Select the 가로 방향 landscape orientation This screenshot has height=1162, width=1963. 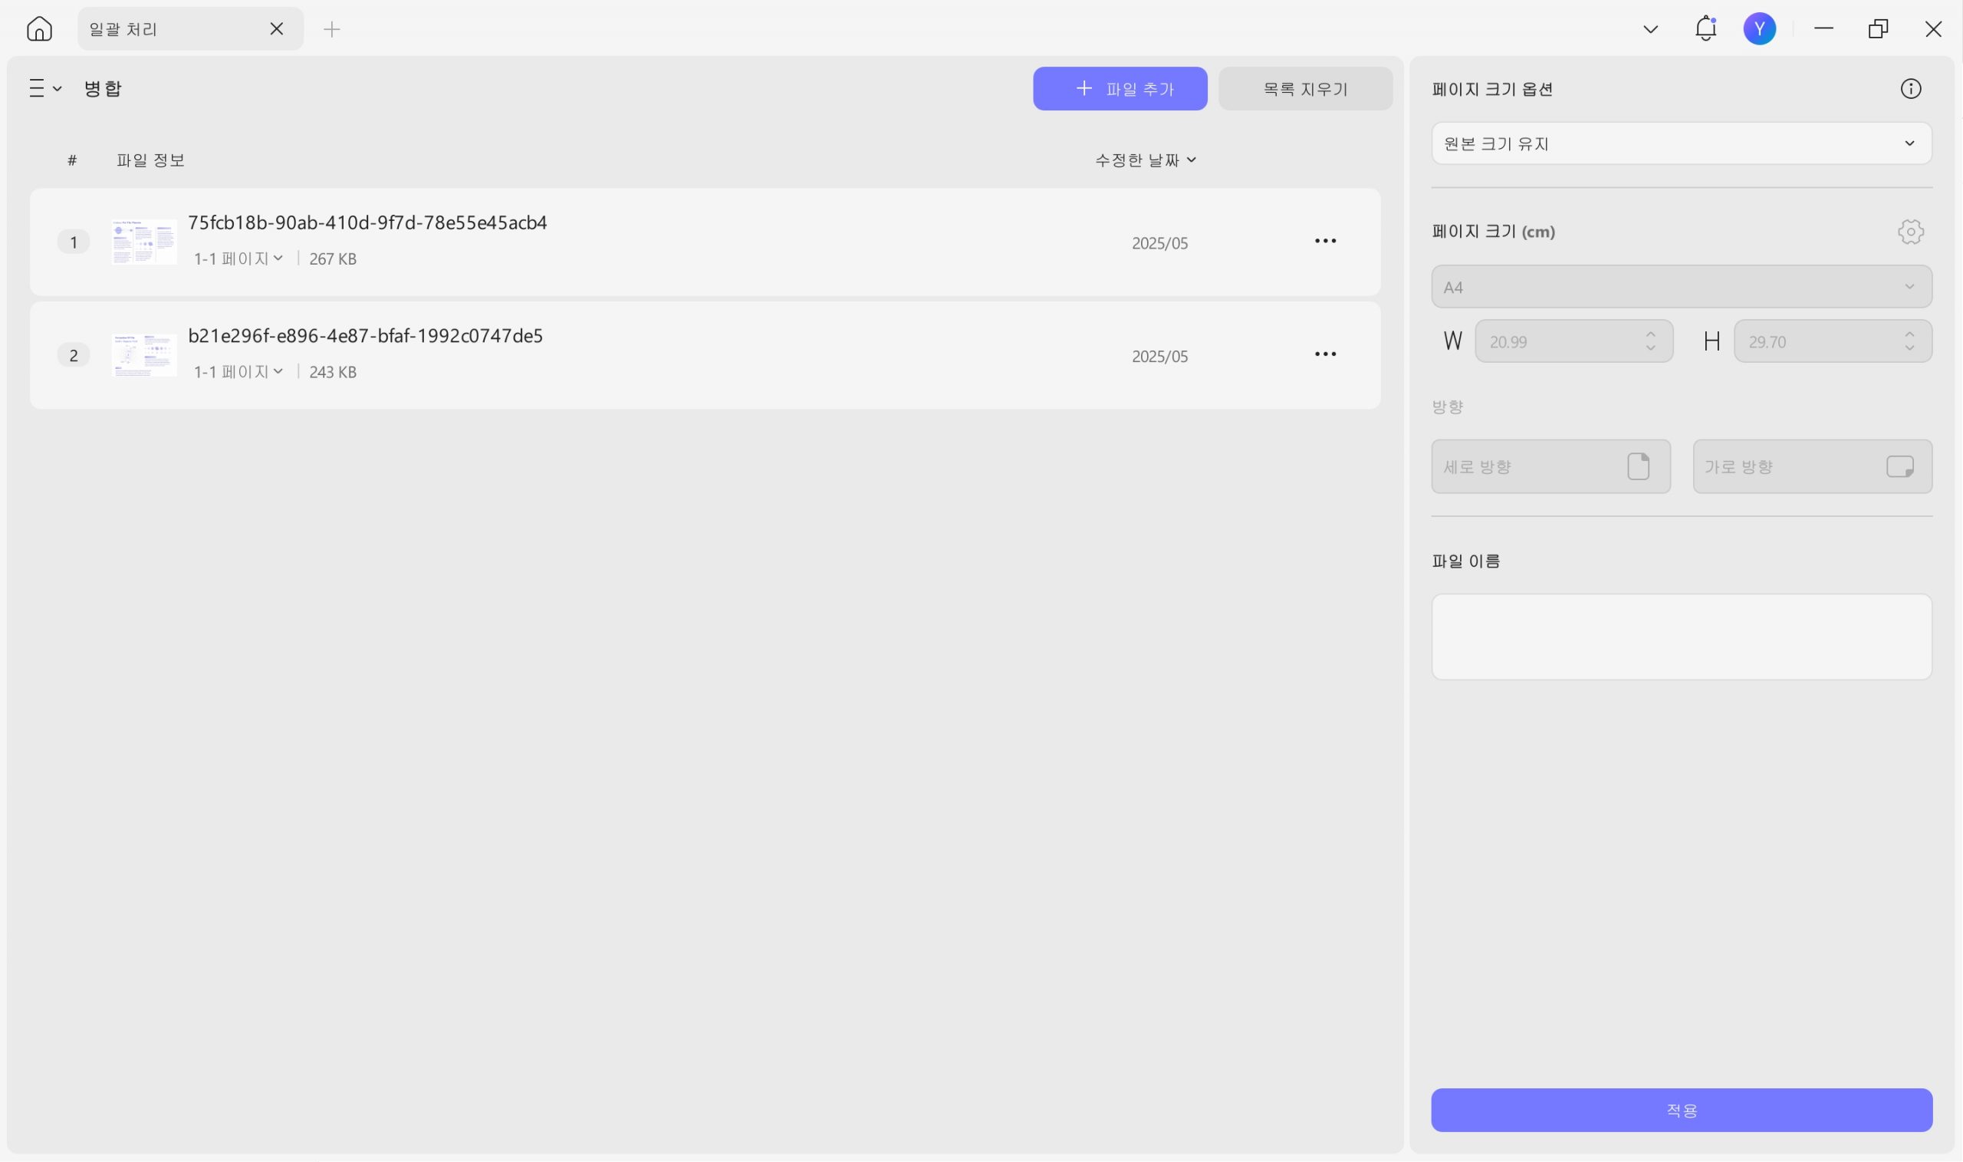(1811, 466)
